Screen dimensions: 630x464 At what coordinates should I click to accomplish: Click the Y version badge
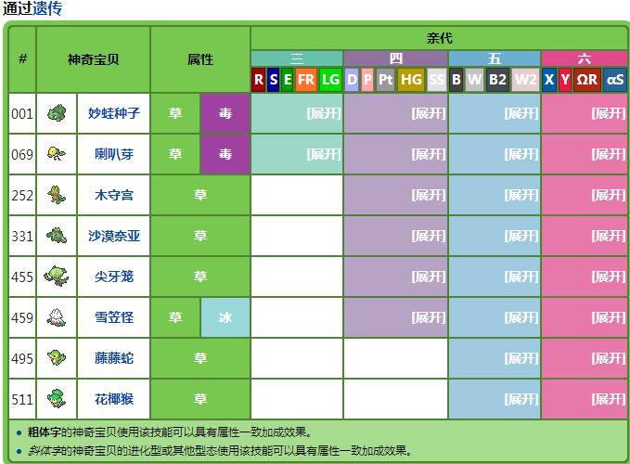[x=565, y=80]
